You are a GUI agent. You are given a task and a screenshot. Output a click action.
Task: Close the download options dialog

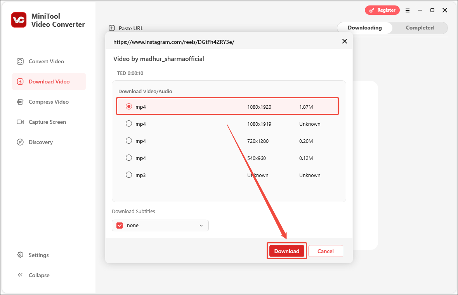(x=345, y=41)
